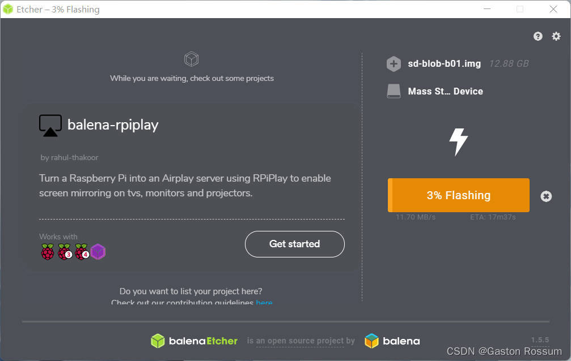The image size is (571, 361).
Task: Click the sd-blob-b01.img file name
Action: tap(444, 64)
